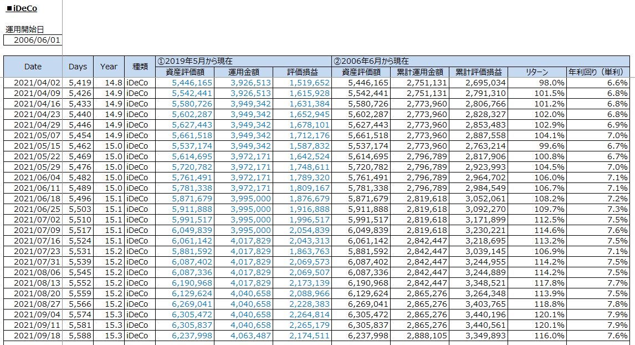Viewport: 635px width, 345px height.
Task: Click the date cell 2021/09/18
Action: point(33,336)
